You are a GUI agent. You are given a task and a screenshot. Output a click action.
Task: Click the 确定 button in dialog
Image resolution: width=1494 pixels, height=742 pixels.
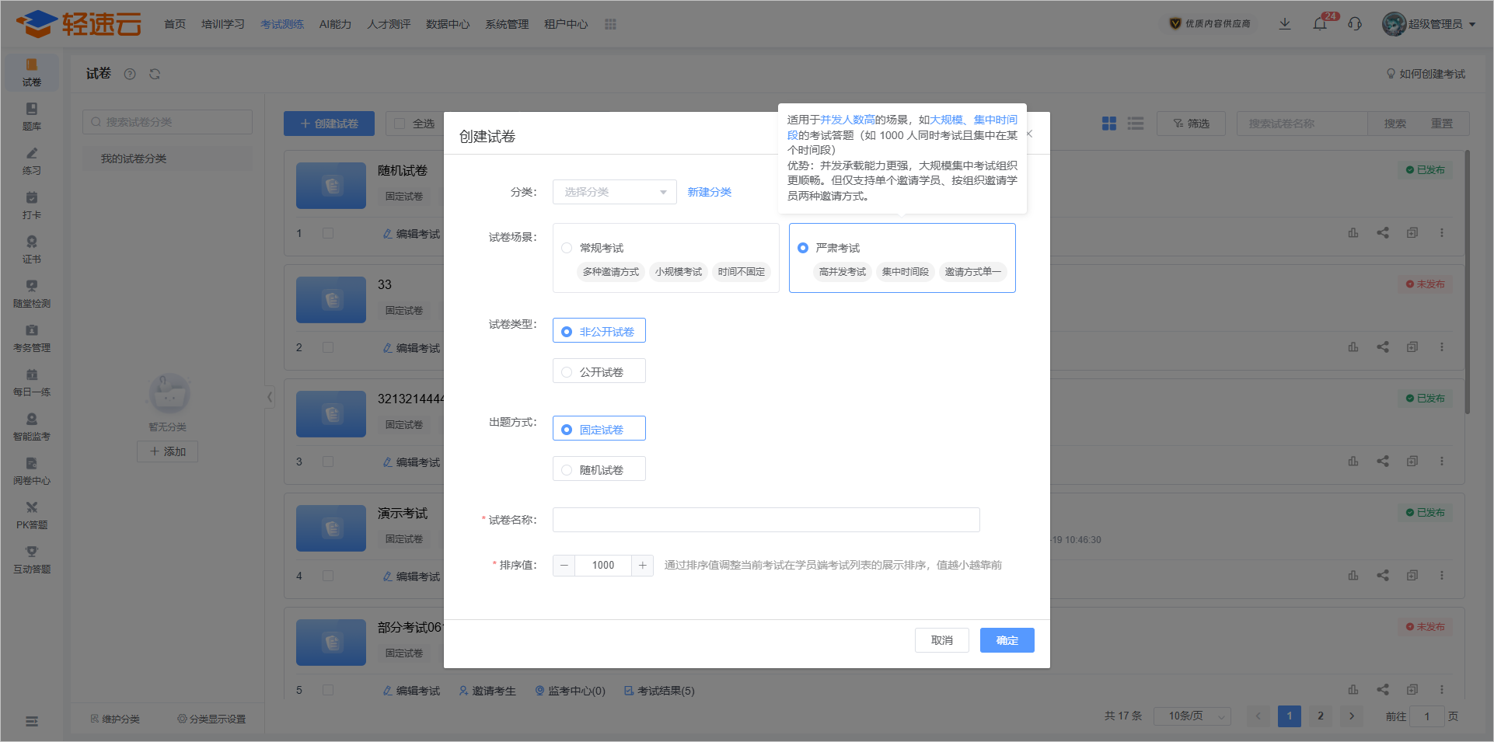tap(1007, 640)
